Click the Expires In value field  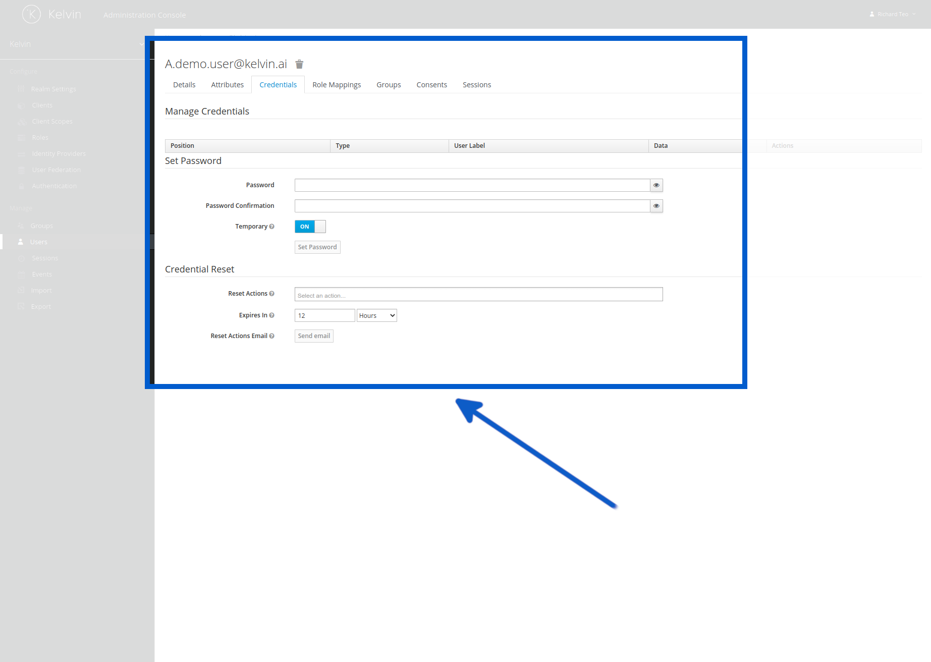[x=324, y=315]
